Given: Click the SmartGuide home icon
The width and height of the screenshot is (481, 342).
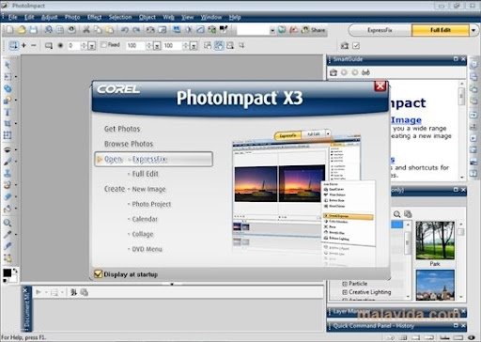Looking at the screenshot, I should click(x=334, y=72).
